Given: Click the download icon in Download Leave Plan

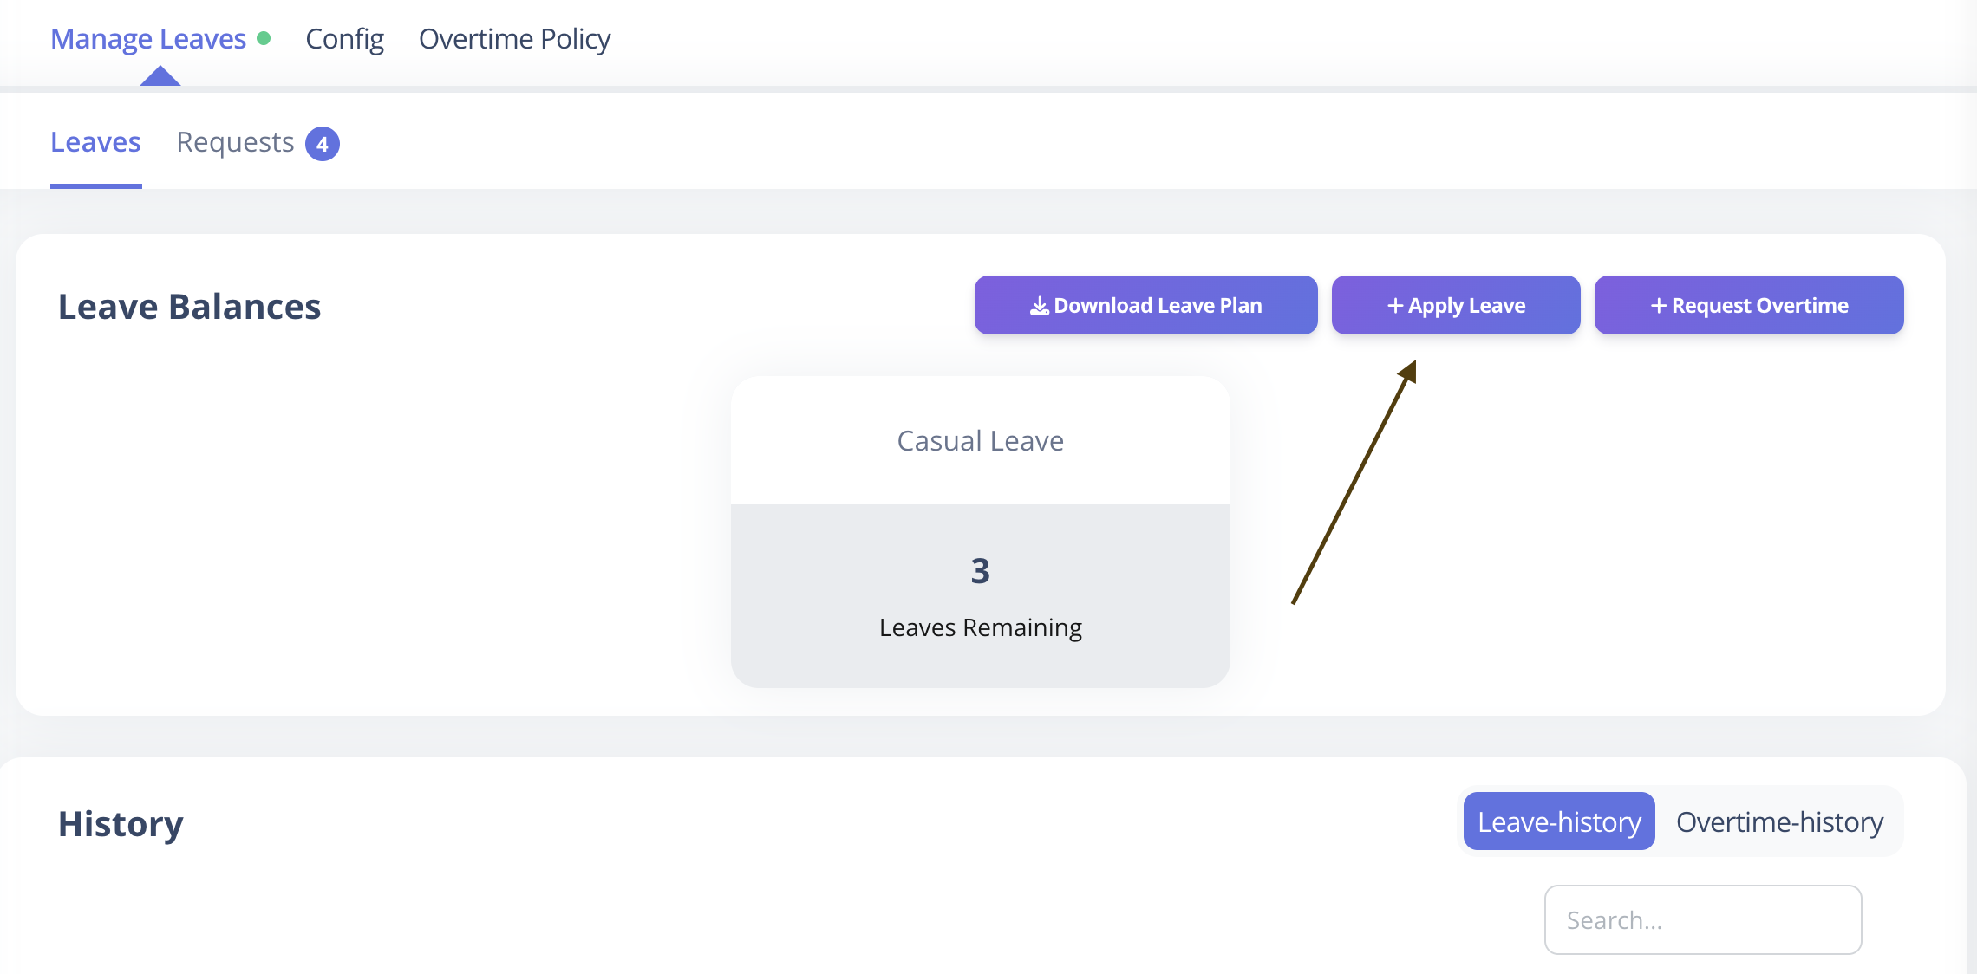Looking at the screenshot, I should (1039, 306).
